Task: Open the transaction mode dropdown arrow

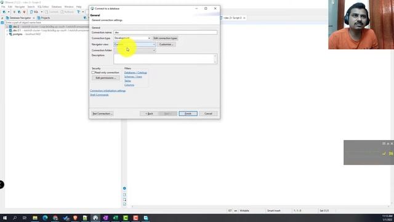Action: (83, 12)
